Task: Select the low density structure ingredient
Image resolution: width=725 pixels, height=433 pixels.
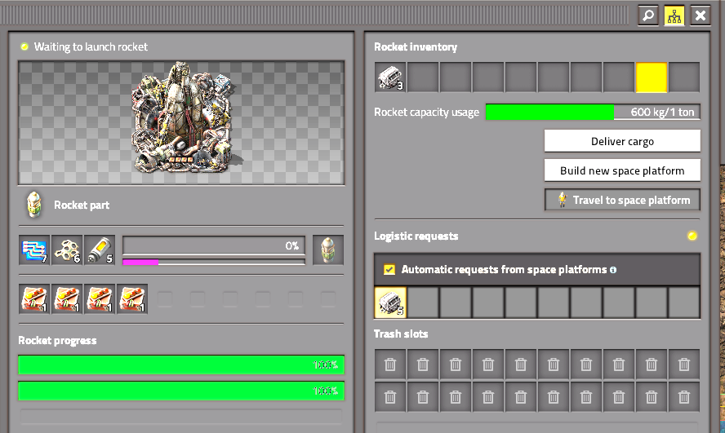Action: [x=67, y=250]
